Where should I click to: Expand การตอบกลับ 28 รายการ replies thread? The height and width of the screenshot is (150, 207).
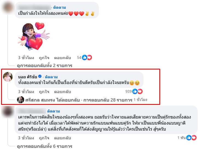[x=108, y=100]
